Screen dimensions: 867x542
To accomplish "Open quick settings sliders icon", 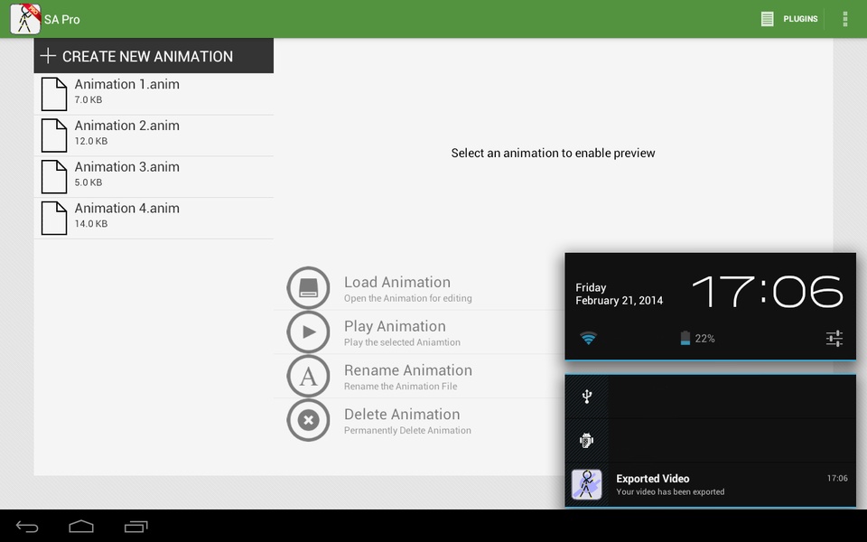I will pos(834,338).
